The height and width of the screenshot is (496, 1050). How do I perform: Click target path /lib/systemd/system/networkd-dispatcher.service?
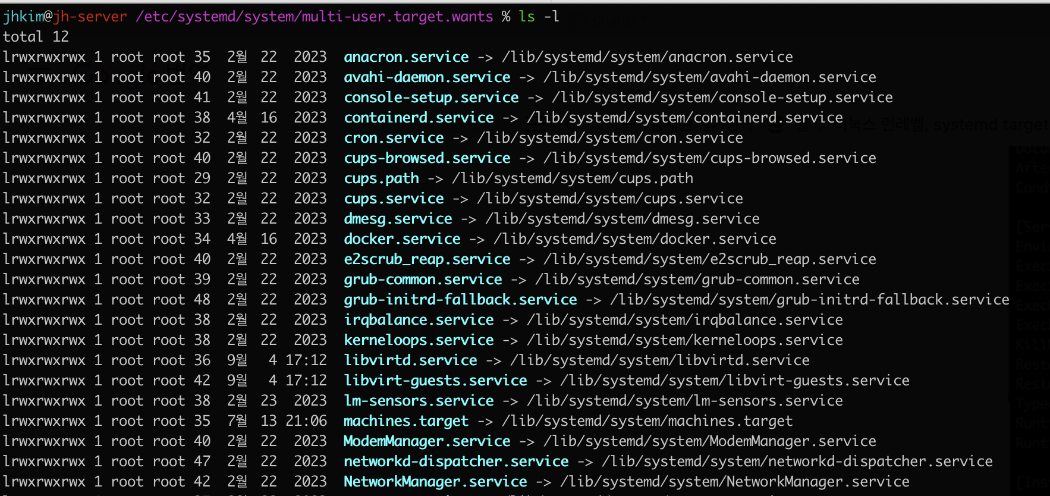[797, 462]
